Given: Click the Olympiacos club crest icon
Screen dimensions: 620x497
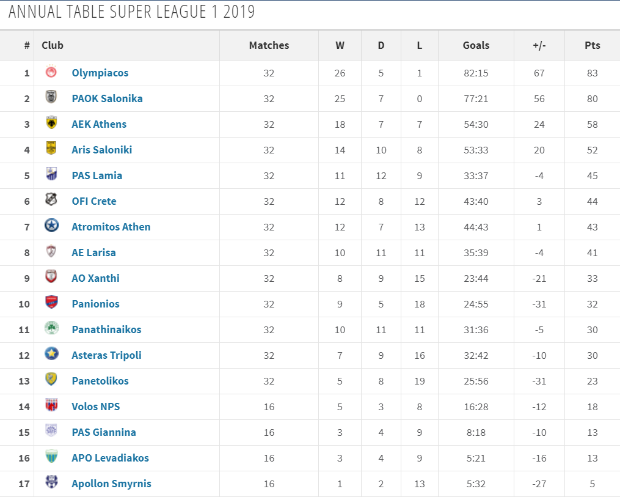Looking at the screenshot, I should coord(51,72).
